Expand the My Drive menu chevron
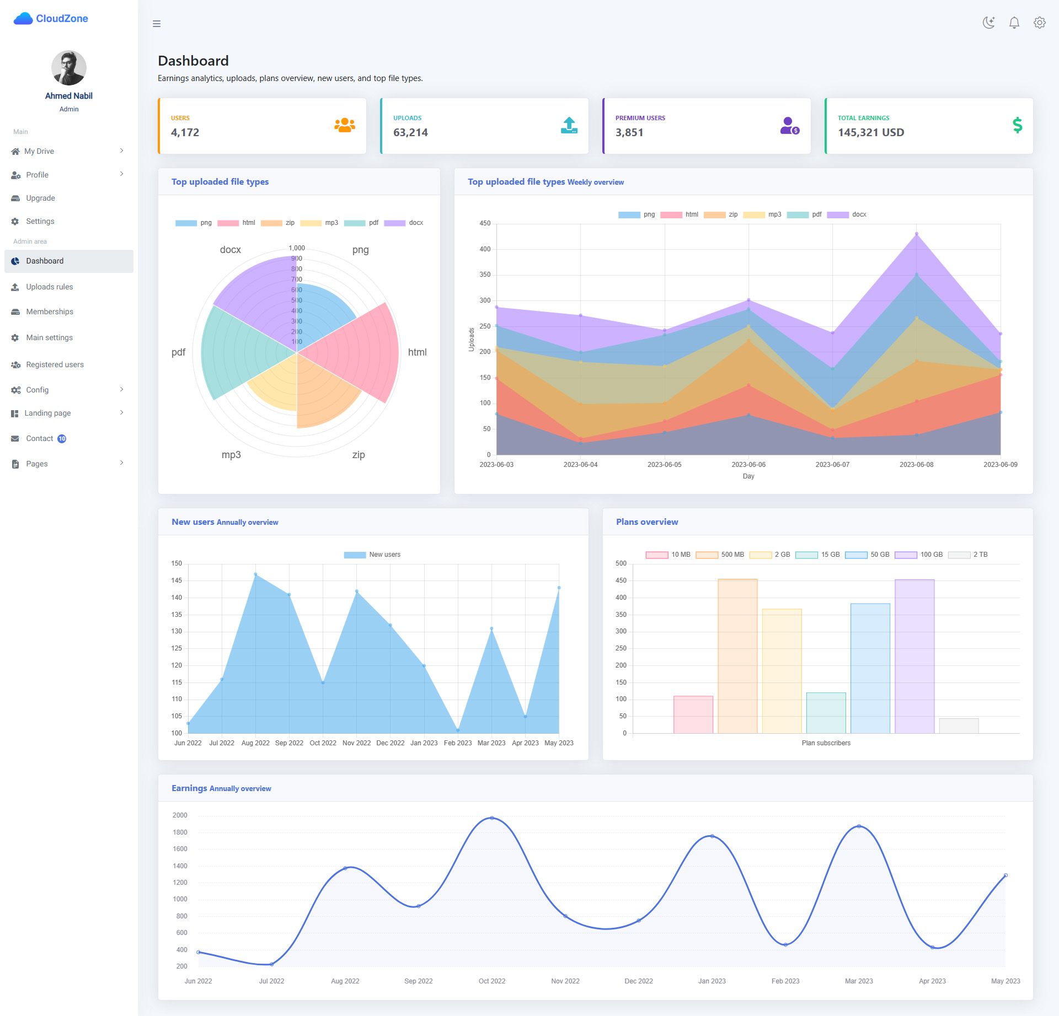This screenshot has width=1059, height=1016. click(122, 150)
